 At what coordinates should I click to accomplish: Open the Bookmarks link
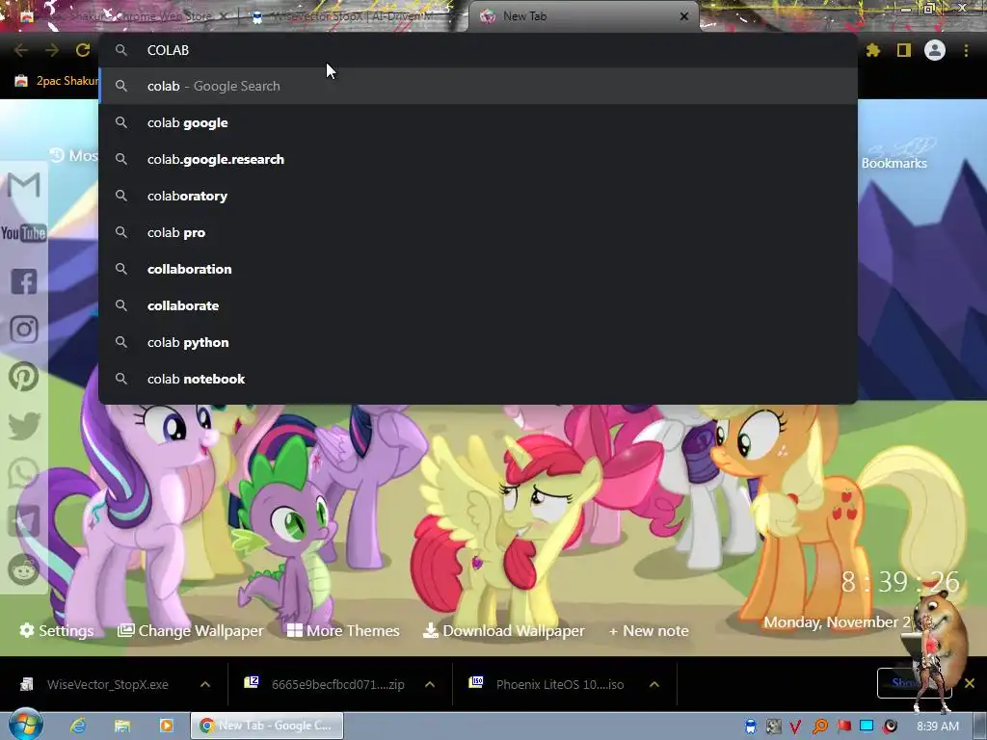tap(894, 163)
